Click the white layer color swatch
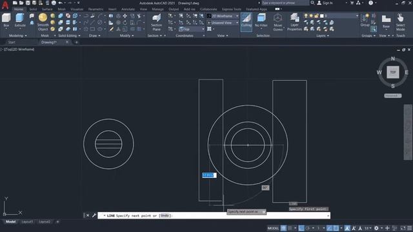This screenshot has width=413, height=232. coord(322,15)
